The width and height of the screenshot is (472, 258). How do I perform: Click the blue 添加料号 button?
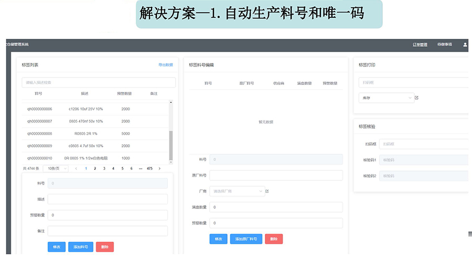[80, 247]
